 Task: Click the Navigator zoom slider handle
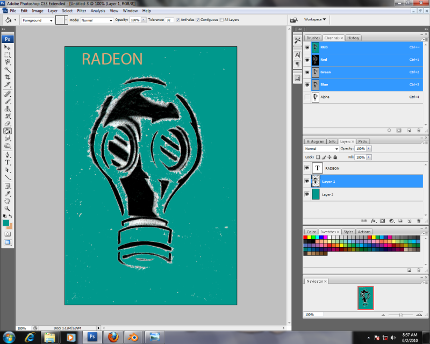coord(400,314)
